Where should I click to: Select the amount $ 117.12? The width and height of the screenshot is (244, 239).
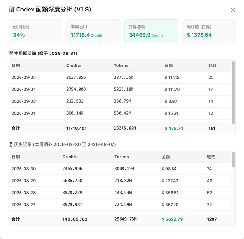172,77
